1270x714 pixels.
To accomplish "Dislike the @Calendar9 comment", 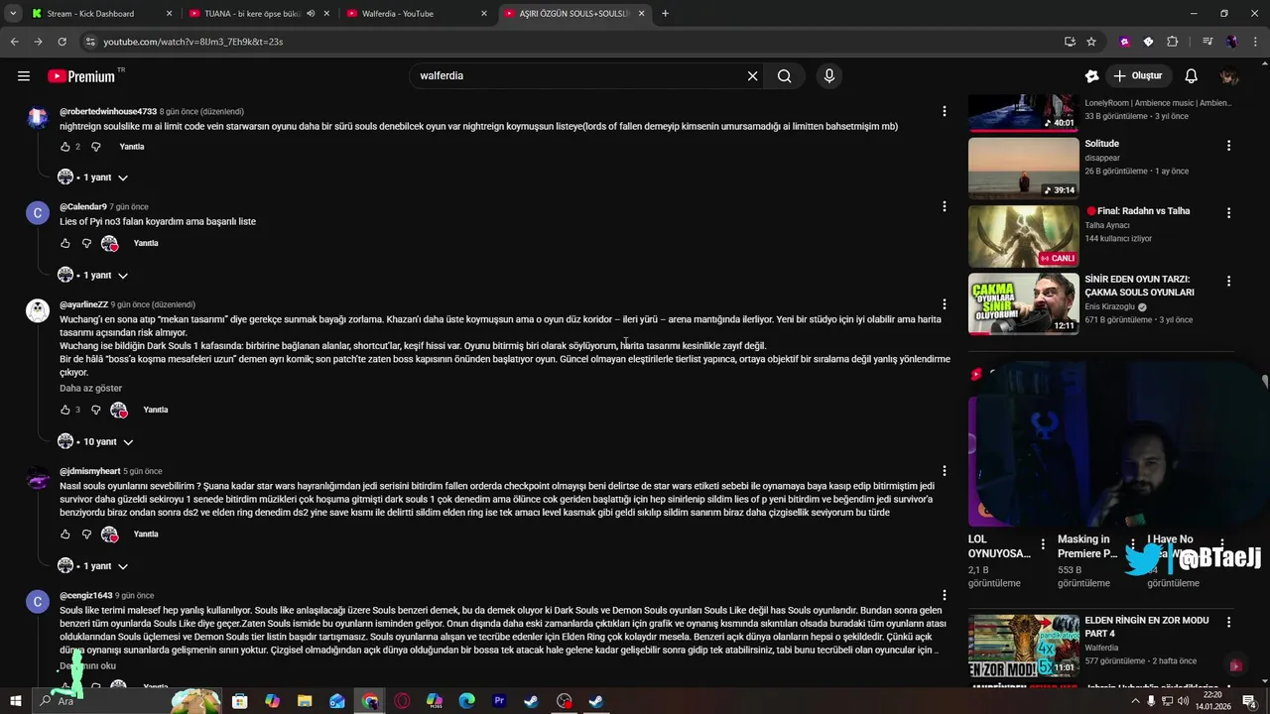I will pos(87,243).
